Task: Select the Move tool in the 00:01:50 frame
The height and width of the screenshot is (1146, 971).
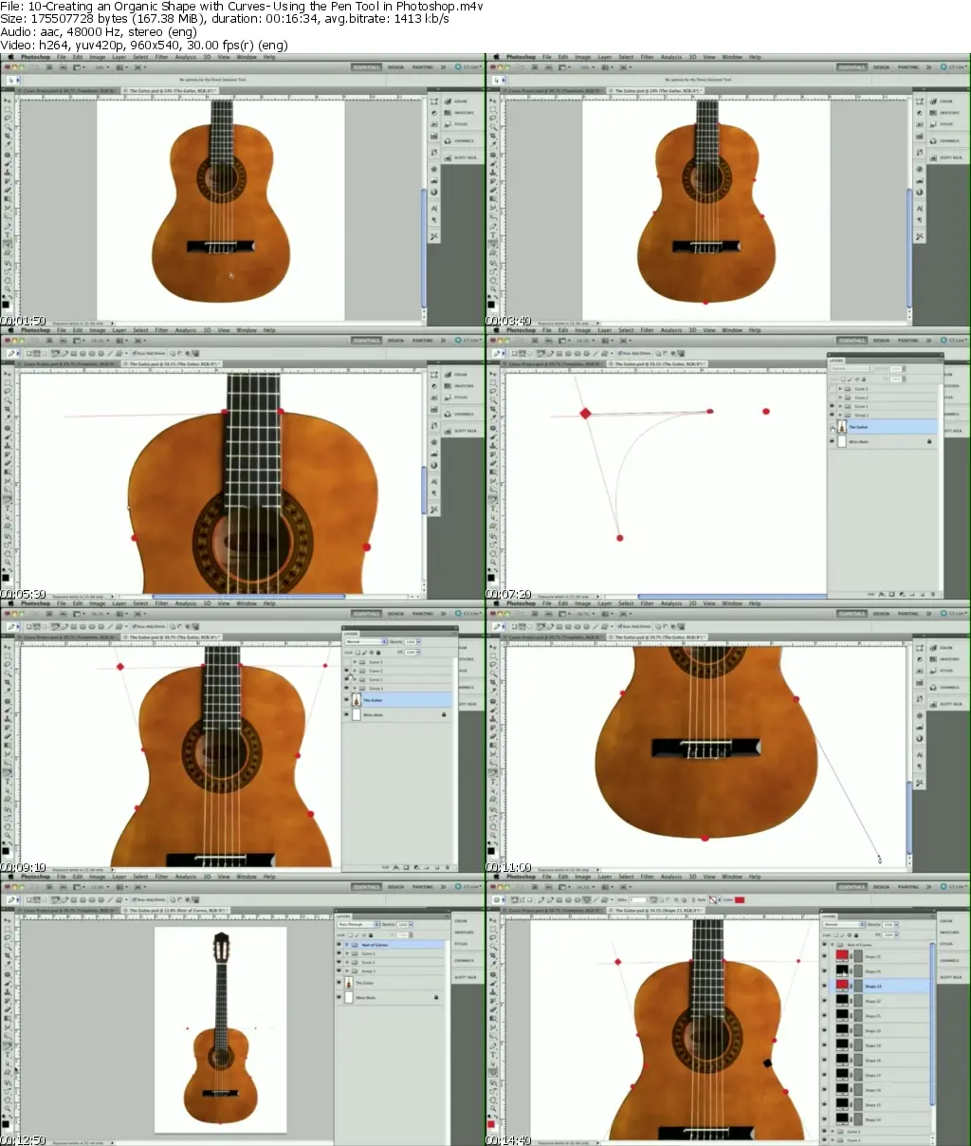Action: 8,100
